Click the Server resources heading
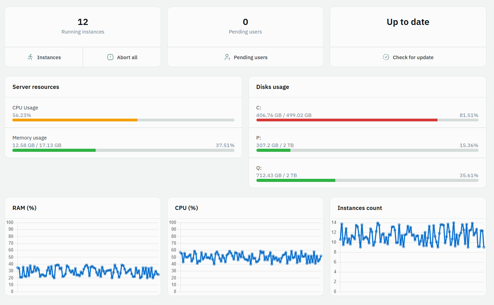This screenshot has width=494, height=305. [36, 87]
